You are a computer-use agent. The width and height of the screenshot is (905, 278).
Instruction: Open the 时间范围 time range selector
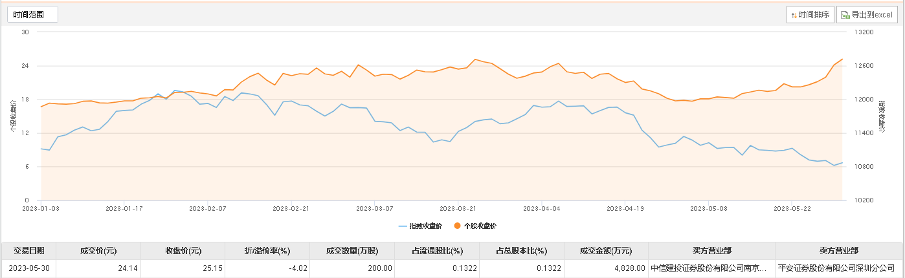(x=32, y=14)
